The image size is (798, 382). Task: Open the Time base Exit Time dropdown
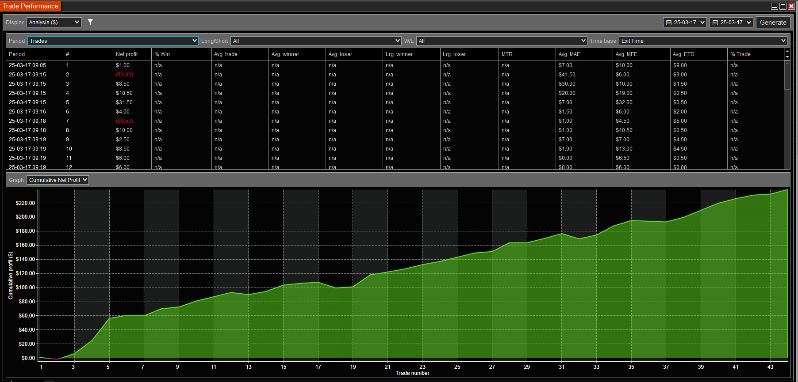pos(703,41)
